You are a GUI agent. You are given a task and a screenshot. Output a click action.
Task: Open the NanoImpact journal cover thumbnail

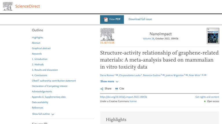click(213, 36)
